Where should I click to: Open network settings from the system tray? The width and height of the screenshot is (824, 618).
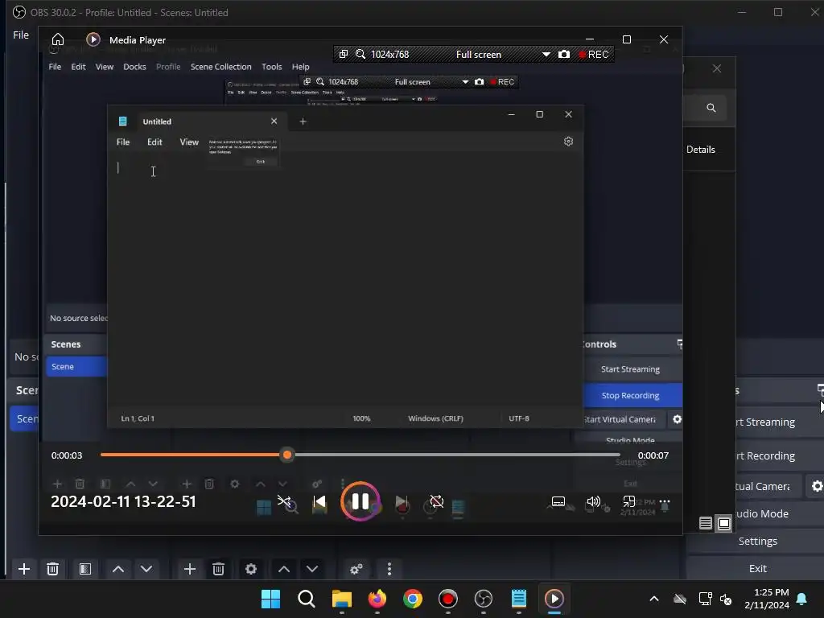point(705,599)
